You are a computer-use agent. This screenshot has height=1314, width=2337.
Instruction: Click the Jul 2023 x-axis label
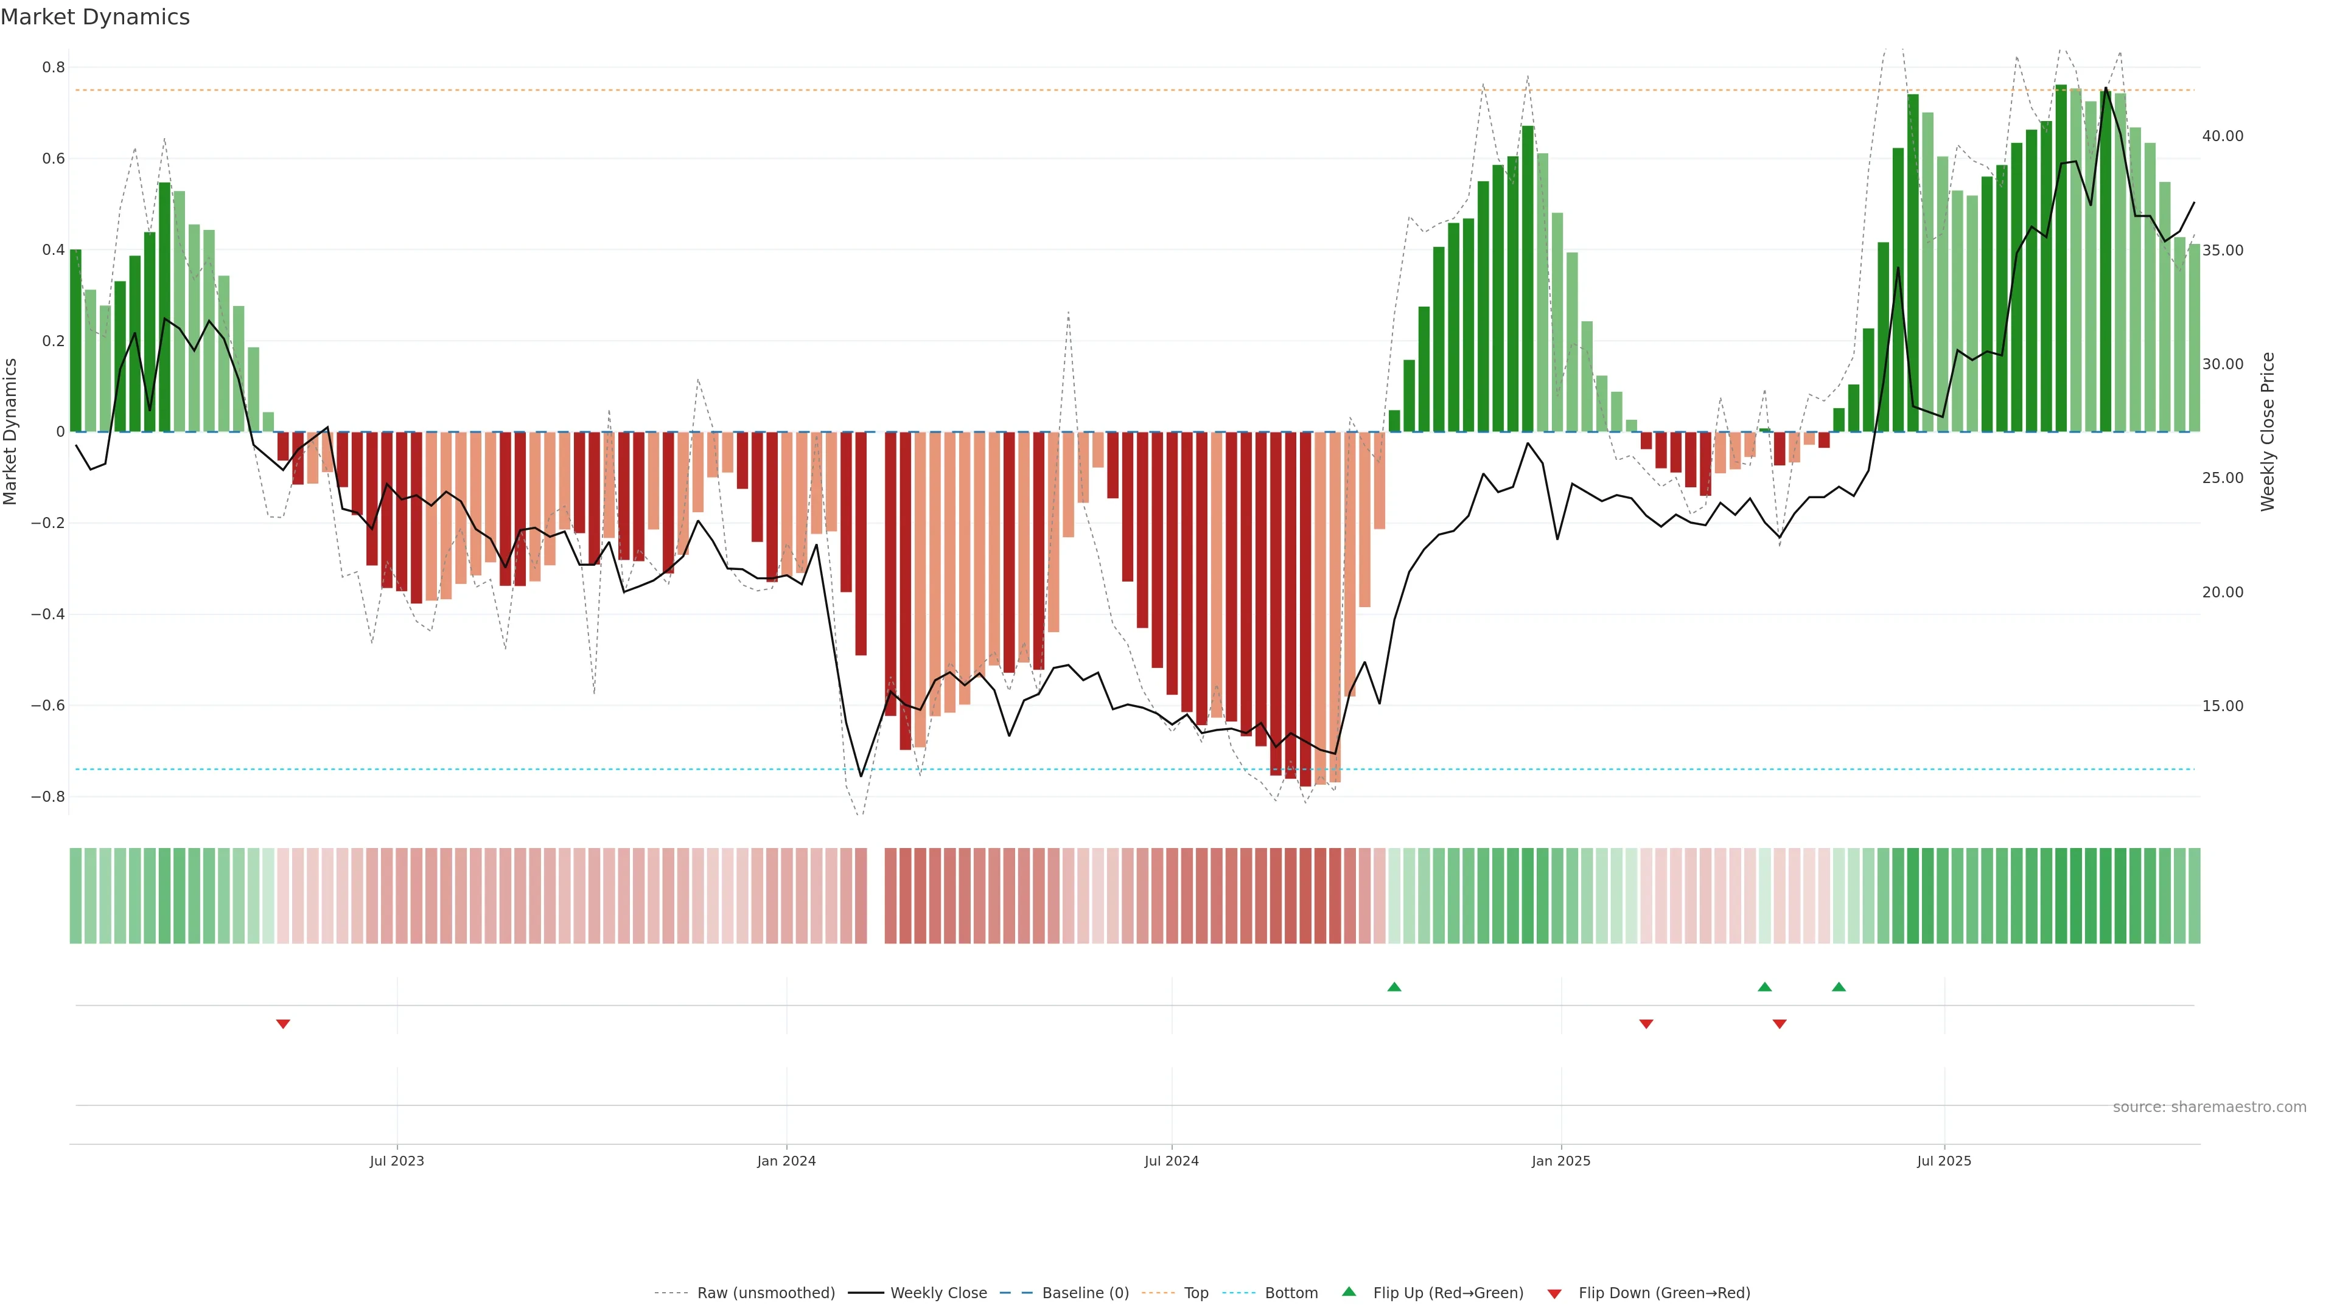(x=396, y=1161)
